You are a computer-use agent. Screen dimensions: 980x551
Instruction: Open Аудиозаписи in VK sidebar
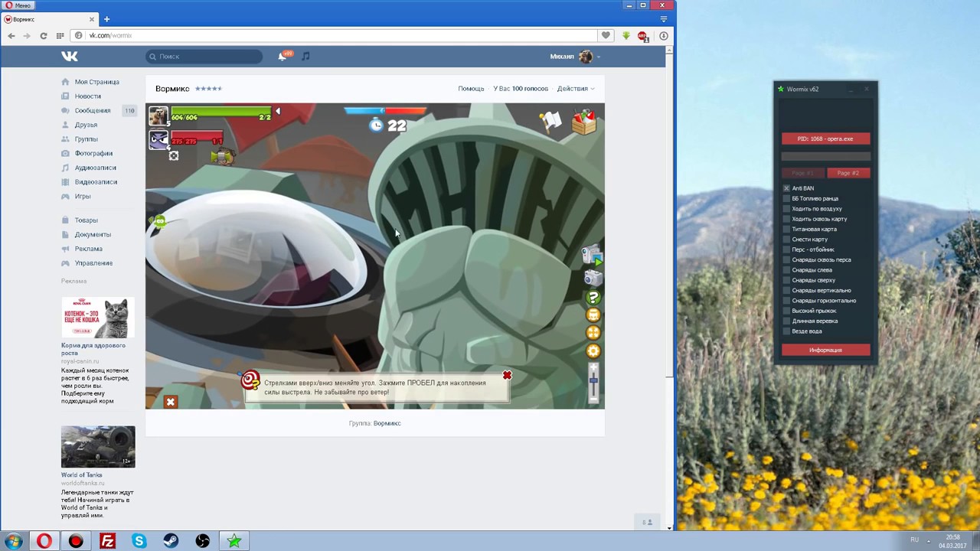pyautogui.click(x=95, y=168)
